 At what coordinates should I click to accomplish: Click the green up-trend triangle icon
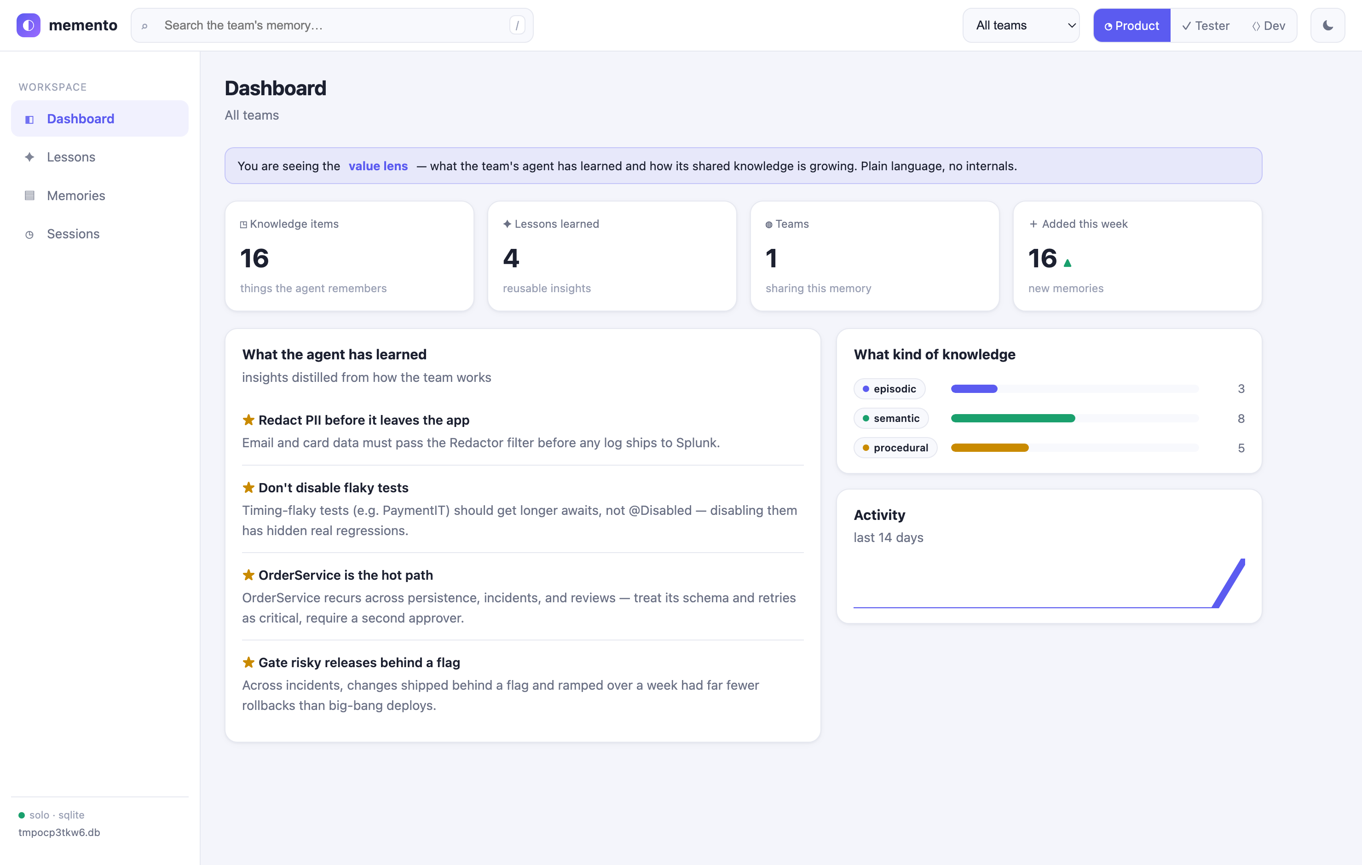[1068, 263]
